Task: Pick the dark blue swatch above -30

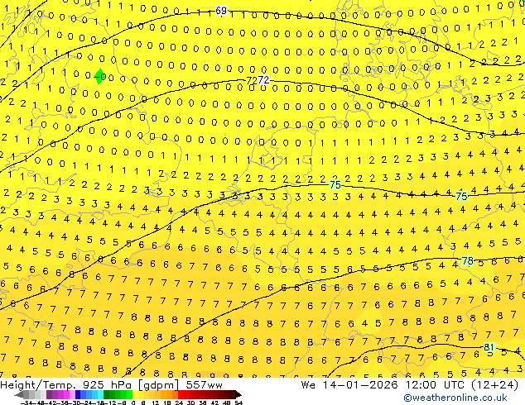Action: pyautogui.click(x=78, y=394)
